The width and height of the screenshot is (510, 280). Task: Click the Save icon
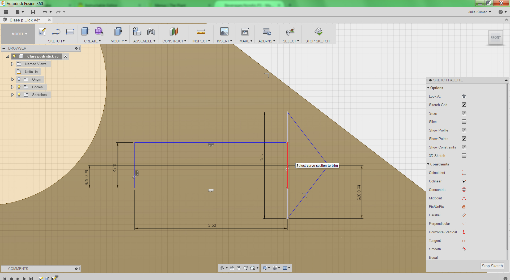pos(33,12)
